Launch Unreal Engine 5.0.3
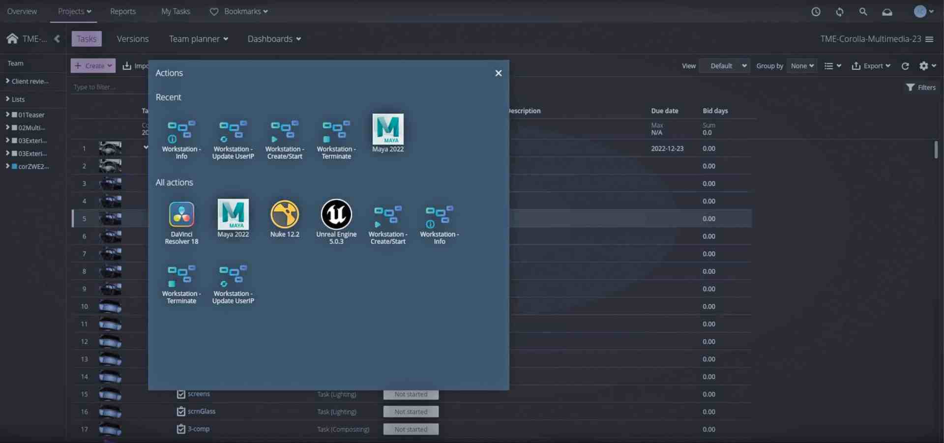944x443 pixels. pos(336,218)
